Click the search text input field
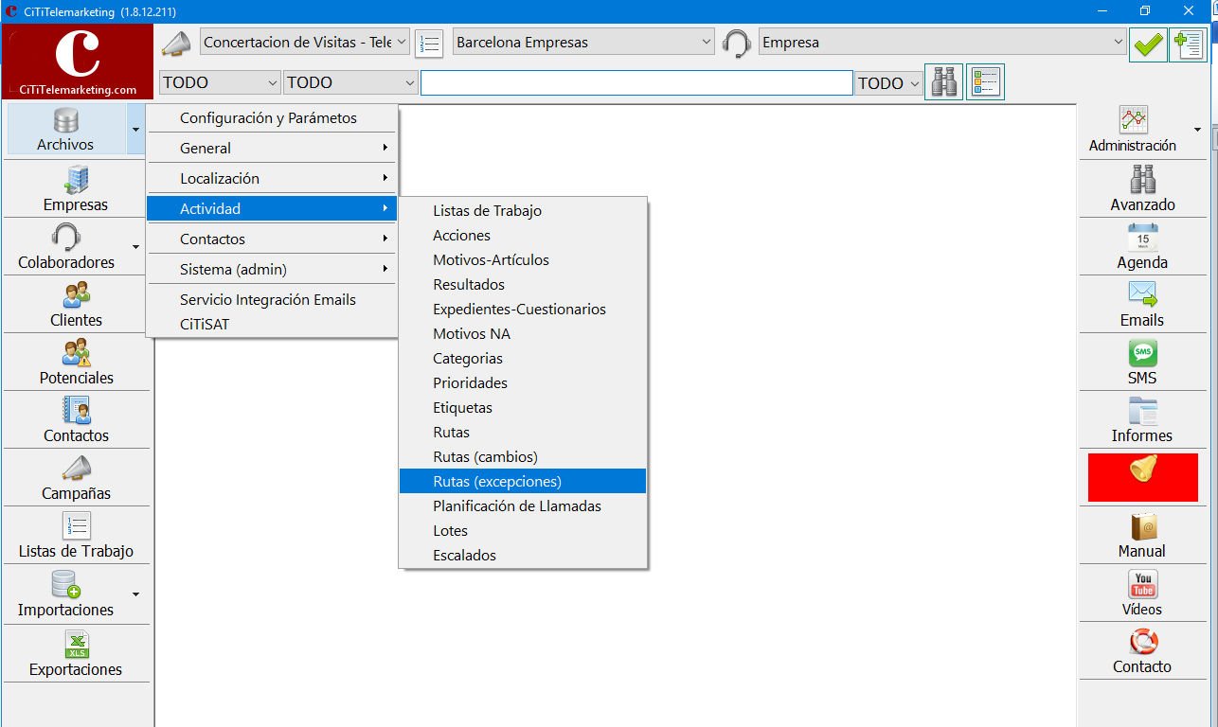1218x727 pixels. tap(636, 82)
